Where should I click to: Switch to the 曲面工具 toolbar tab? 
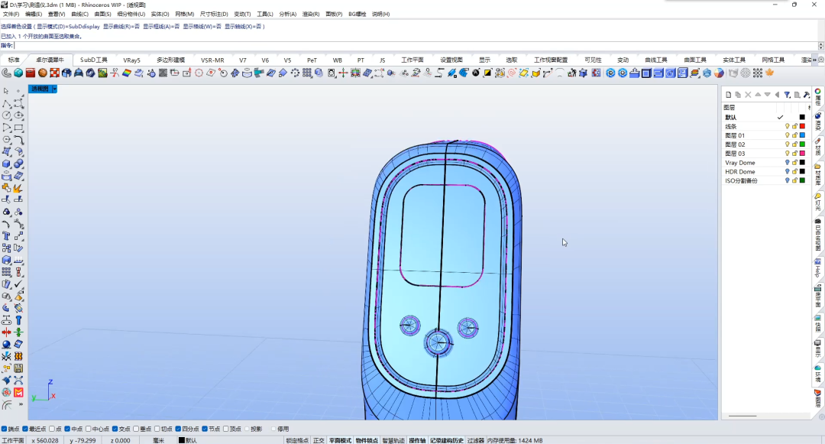(x=694, y=60)
